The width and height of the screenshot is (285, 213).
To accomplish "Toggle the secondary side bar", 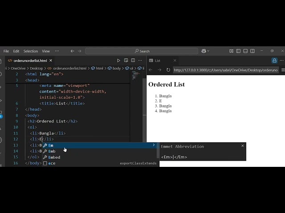I will [x=252, y=51].
